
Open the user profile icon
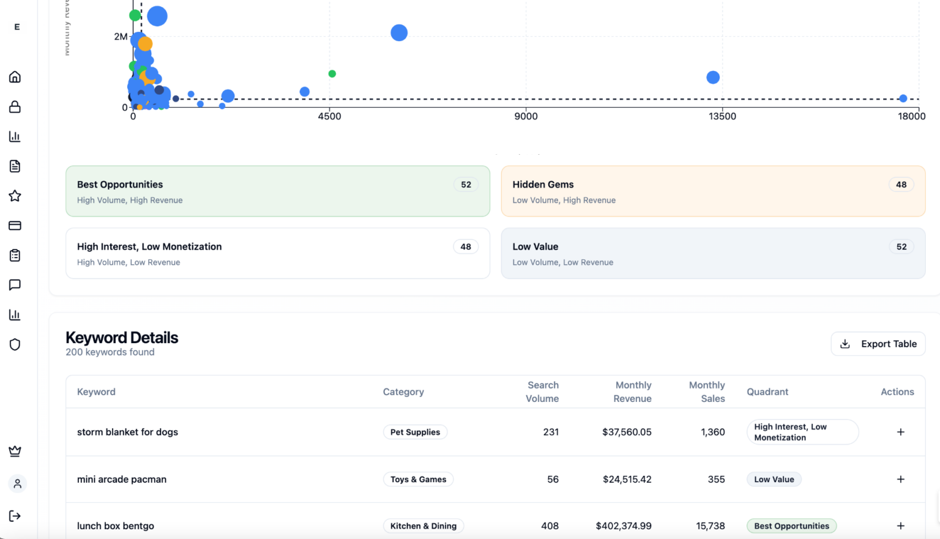pyautogui.click(x=17, y=484)
